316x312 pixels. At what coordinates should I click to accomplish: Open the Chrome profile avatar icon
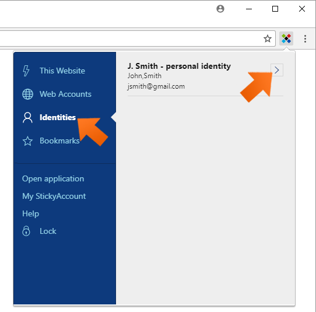[x=220, y=9]
